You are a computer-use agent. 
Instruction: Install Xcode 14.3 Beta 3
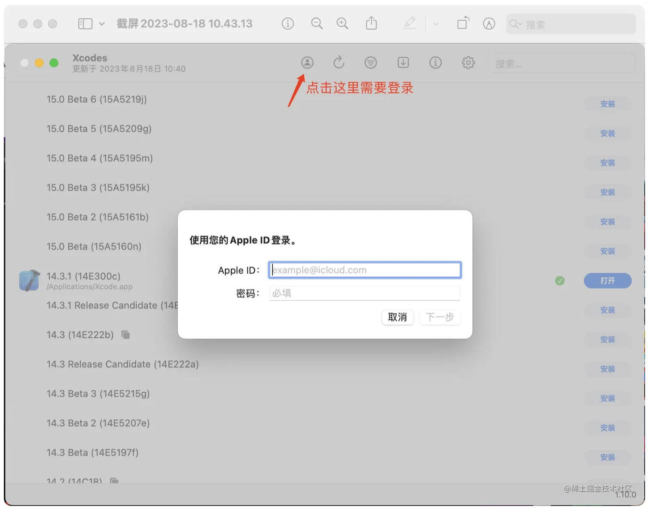coord(607,398)
